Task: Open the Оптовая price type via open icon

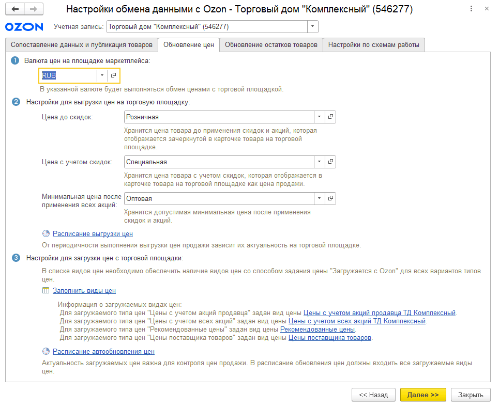Action: (x=330, y=198)
